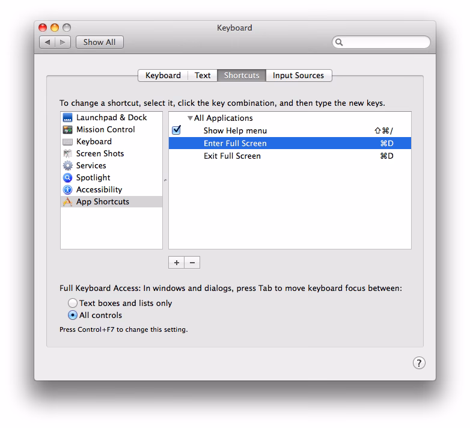470x428 pixels.
Task: Click the Accessibility icon
Action: click(x=67, y=189)
